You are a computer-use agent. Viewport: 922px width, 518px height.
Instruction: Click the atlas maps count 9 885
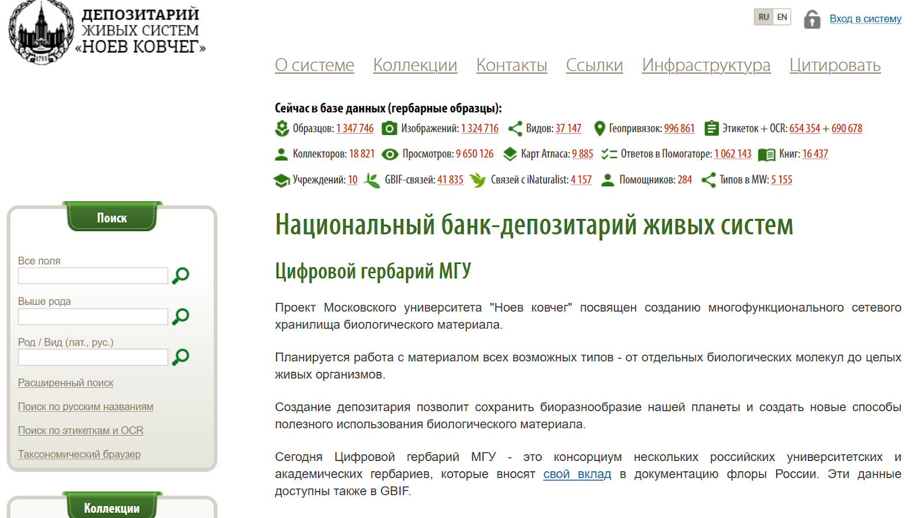[583, 154]
